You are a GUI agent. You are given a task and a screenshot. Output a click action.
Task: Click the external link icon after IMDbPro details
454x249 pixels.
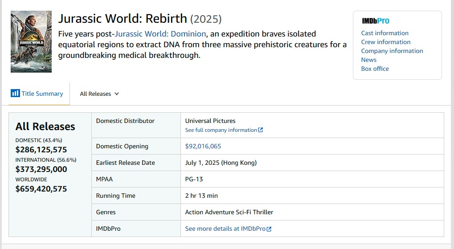tap(269, 229)
